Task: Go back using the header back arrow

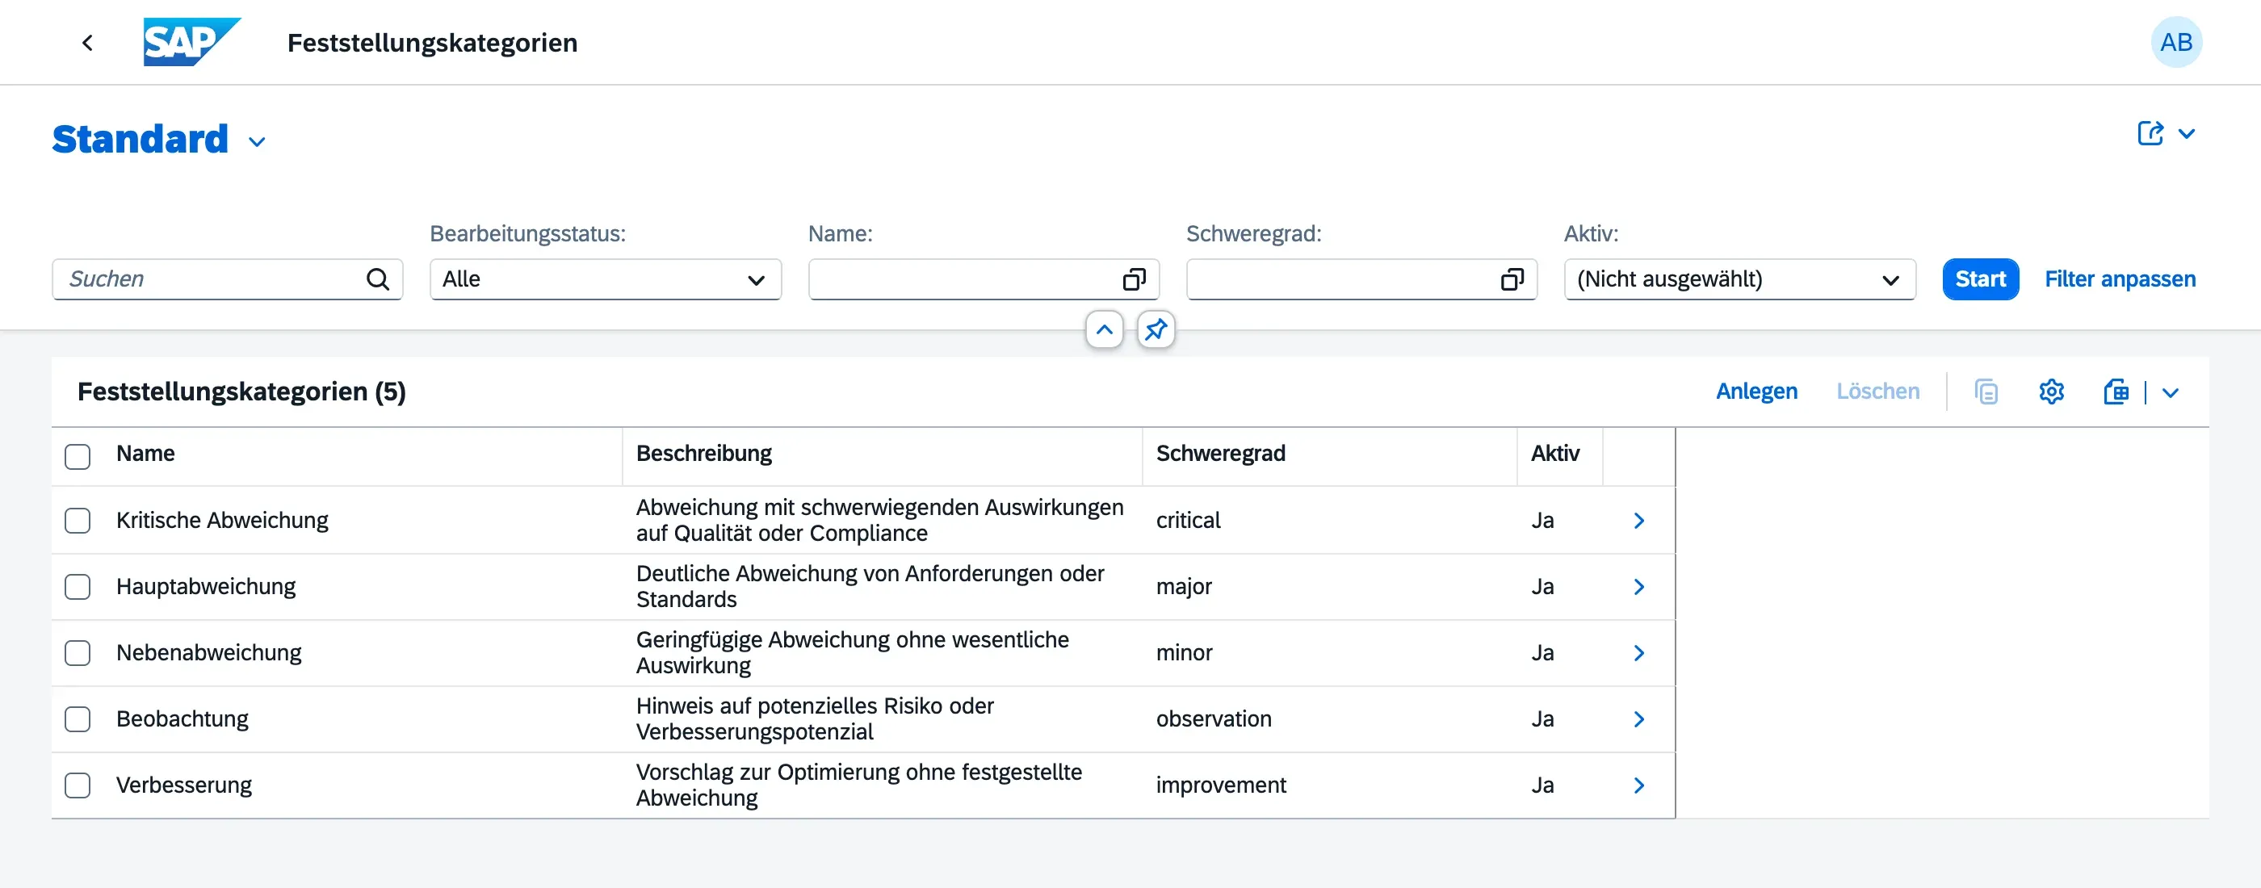Action: (87, 42)
